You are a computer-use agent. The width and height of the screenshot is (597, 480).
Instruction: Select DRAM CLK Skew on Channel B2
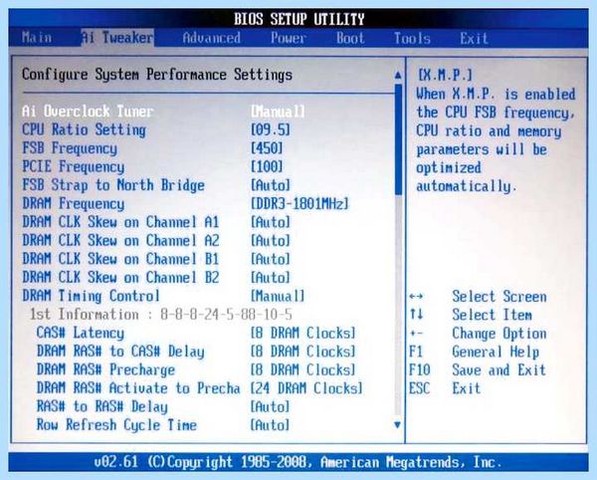pyautogui.click(x=120, y=277)
